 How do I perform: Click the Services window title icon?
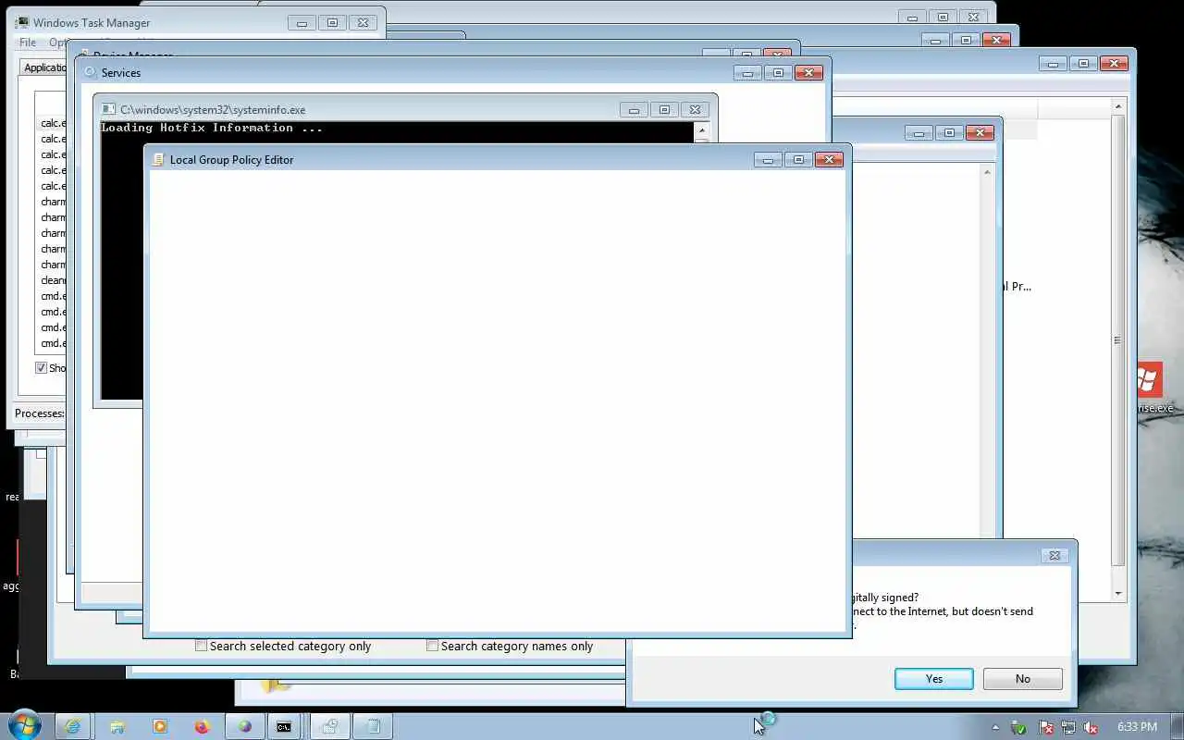90,72
